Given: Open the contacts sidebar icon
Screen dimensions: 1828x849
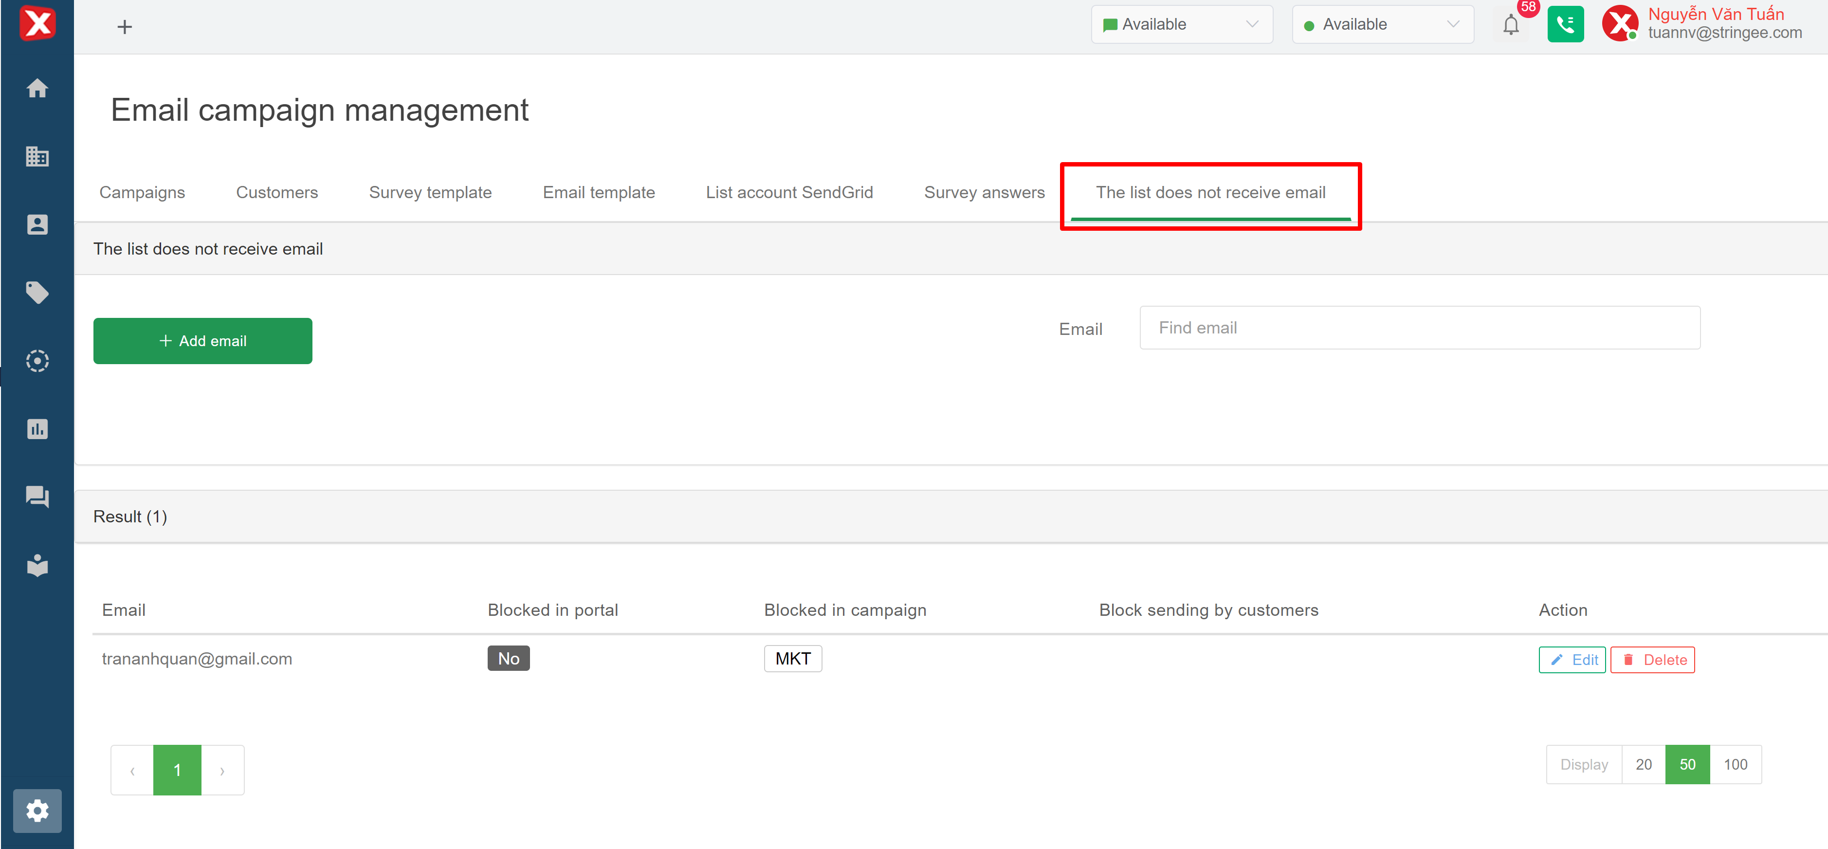Looking at the screenshot, I should click(x=37, y=224).
